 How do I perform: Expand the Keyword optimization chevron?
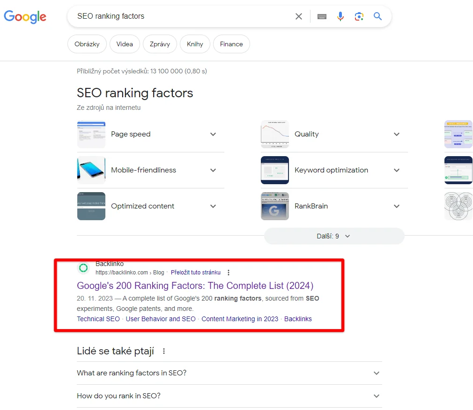(397, 170)
